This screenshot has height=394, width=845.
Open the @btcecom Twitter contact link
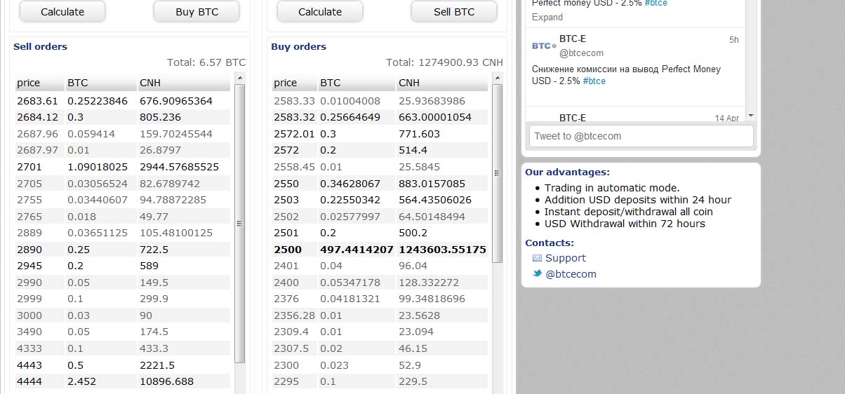point(571,274)
